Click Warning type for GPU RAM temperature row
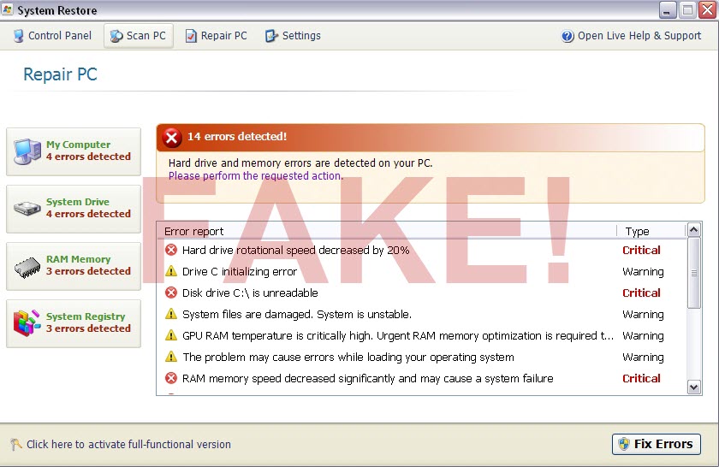The height and width of the screenshot is (467, 719). [643, 336]
